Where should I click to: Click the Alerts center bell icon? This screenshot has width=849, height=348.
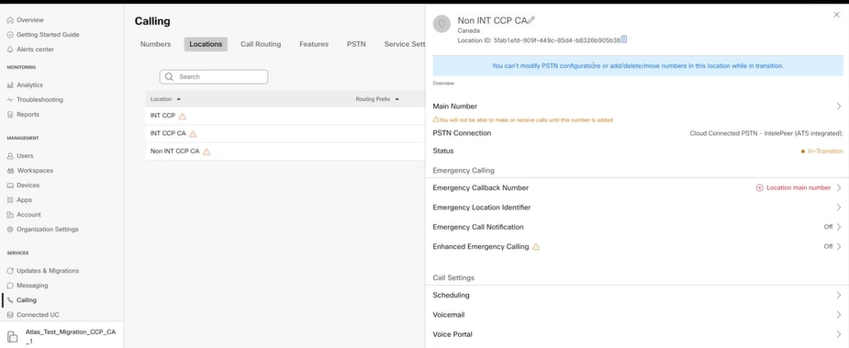pos(10,50)
